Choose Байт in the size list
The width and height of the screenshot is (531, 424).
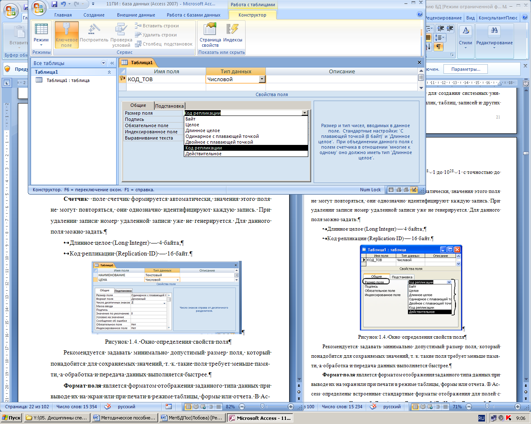point(246,119)
